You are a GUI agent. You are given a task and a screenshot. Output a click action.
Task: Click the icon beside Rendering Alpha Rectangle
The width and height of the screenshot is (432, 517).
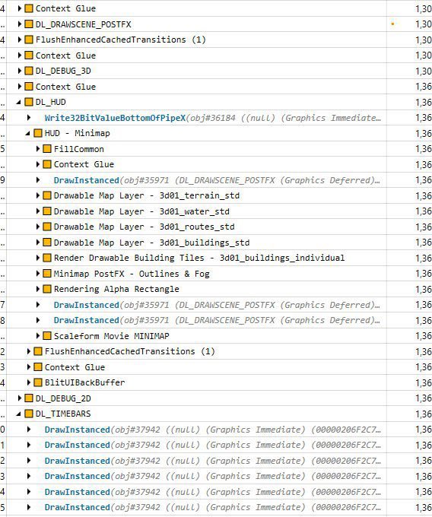coord(47,289)
